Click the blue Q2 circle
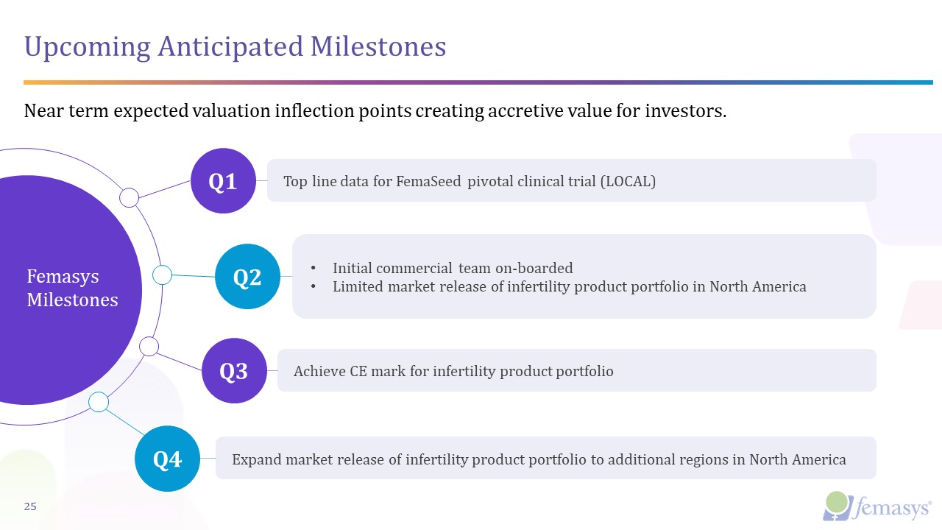942x530 pixels. (247, 277)
